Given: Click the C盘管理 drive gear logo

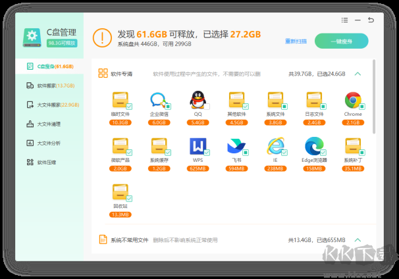Looking at the screenshot, I should click(x=32, y=38).
